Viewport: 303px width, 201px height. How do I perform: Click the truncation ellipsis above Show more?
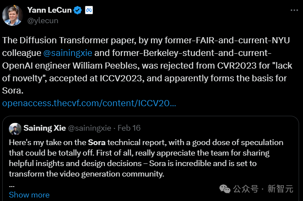pos(11,185)
